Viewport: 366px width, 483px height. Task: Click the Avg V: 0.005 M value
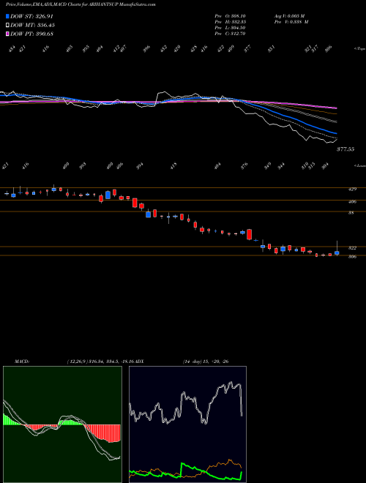[x=289, y=16]
